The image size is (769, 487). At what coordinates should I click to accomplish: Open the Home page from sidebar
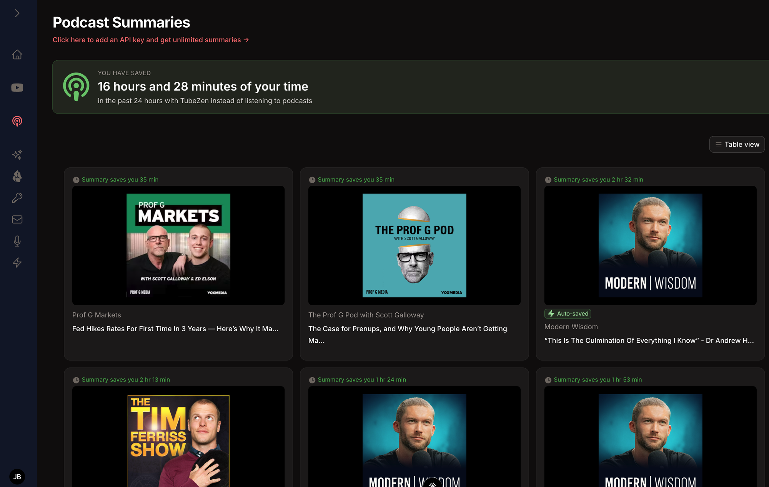click(x=17, y=54)
